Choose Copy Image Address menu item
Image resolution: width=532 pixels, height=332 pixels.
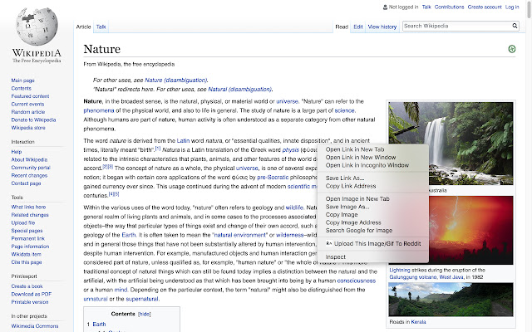353,222
